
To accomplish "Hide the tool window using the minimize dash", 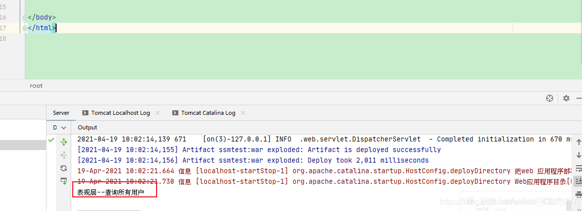I will tap(579, 98).
